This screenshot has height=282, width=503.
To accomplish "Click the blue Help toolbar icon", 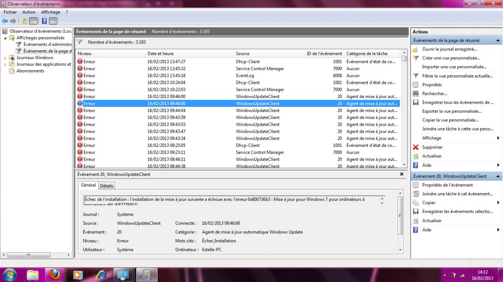I will (x=44, y=21).
